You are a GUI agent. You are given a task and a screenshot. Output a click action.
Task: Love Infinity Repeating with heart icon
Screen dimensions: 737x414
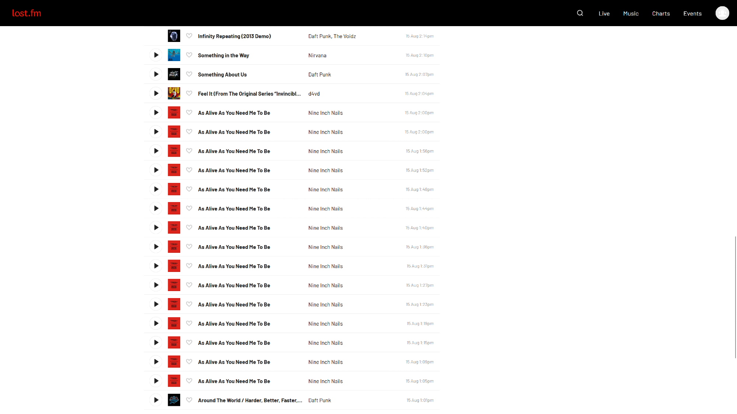tap(189, 36)
